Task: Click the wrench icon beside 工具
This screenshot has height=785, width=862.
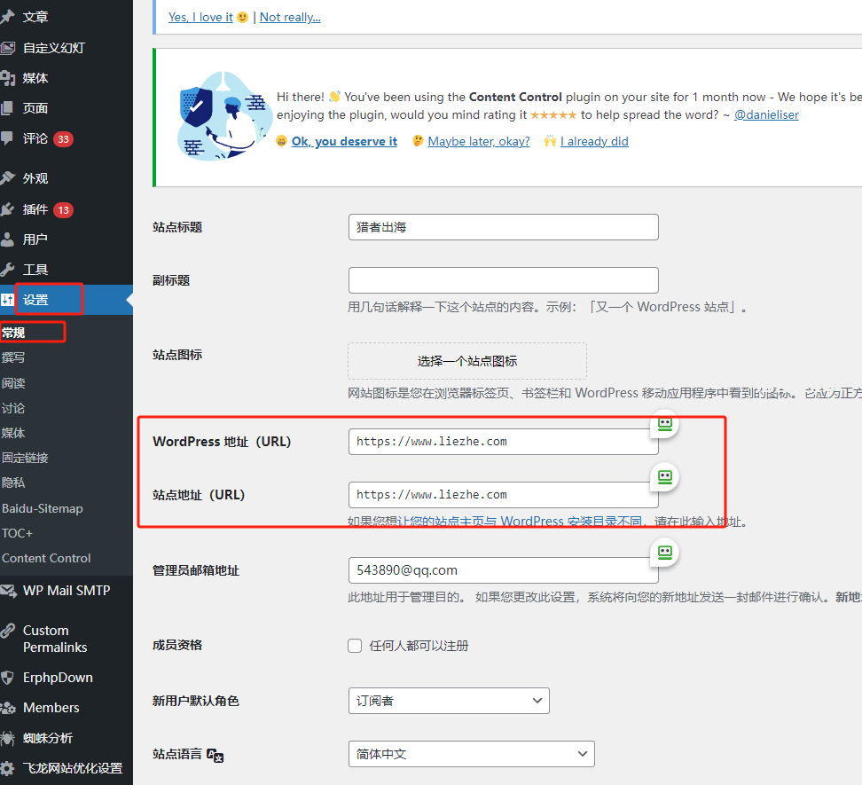Action: pyautogui.click(x=7, y=270)
